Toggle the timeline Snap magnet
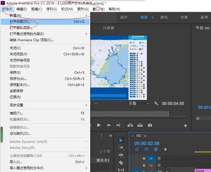This screenshot has height=172, width=211. [x=146, y=150]
